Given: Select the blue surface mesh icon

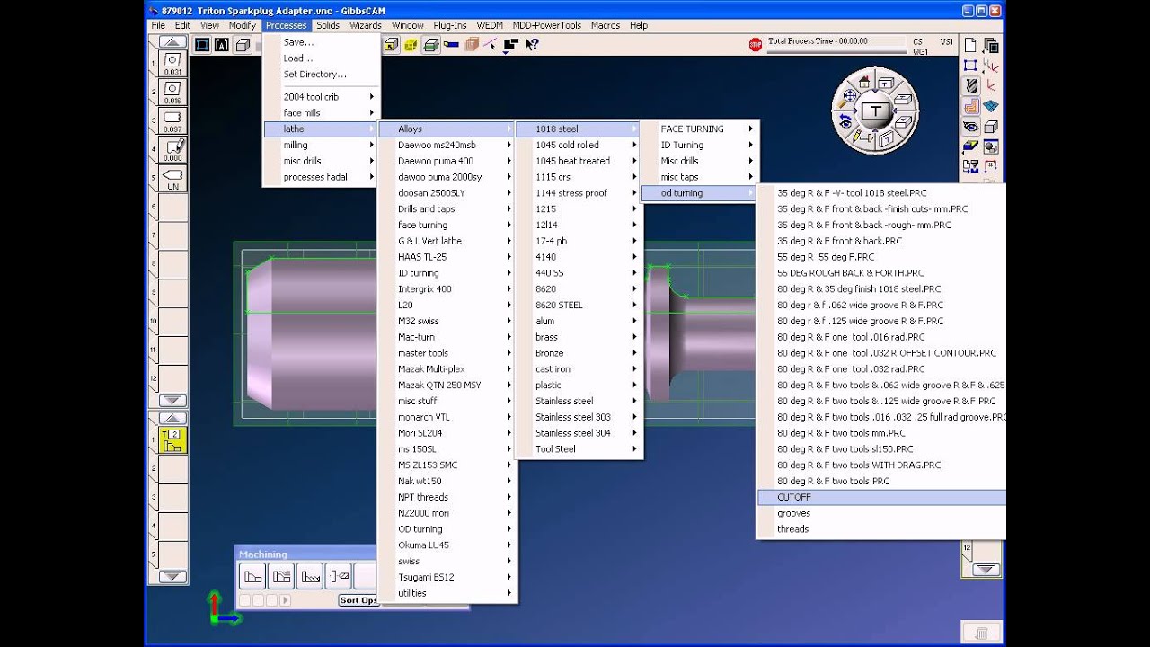Looking at the screenshot, I should [x=991, y=106].
